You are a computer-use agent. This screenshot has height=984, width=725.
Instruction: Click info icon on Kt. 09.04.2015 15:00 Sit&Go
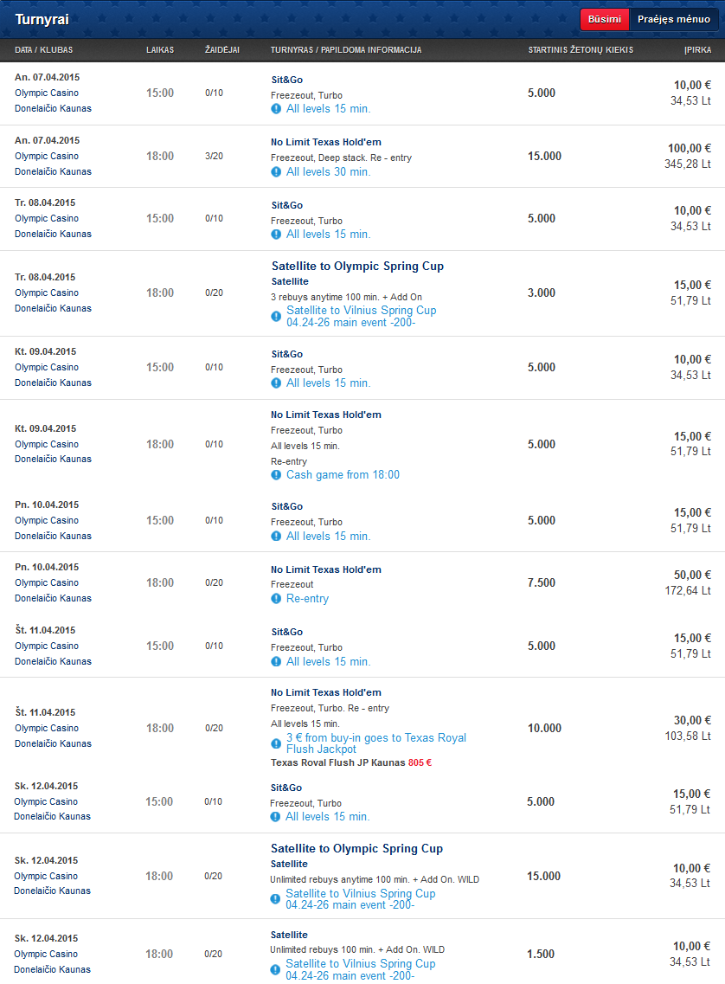click(x=276, y=383)
